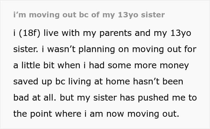
Task: Click the words "saved up"
Action: [x=32, y=82]
